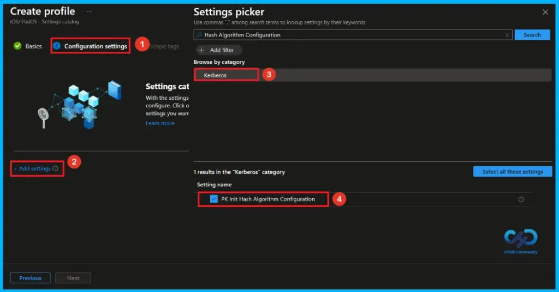Click the PK Init Hash Algorithm Configuration label

(x=268, y=199)
